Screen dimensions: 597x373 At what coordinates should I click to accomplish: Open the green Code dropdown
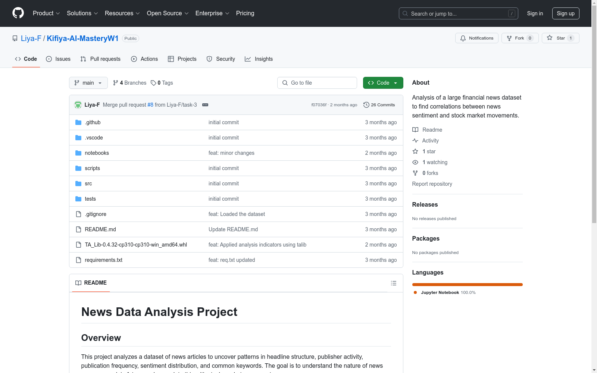click(x=383, y=83)
